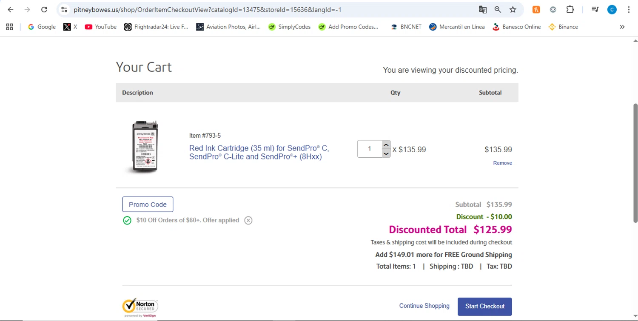This screenshot has height=321, width=638.
Task: Open site information icon in address bar
Action: (64, 9)
